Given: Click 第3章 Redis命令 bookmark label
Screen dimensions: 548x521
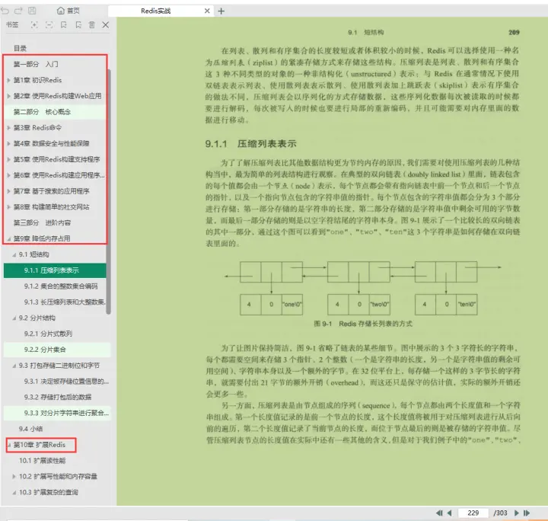Looking at the screenshot, I should (37, 128).
